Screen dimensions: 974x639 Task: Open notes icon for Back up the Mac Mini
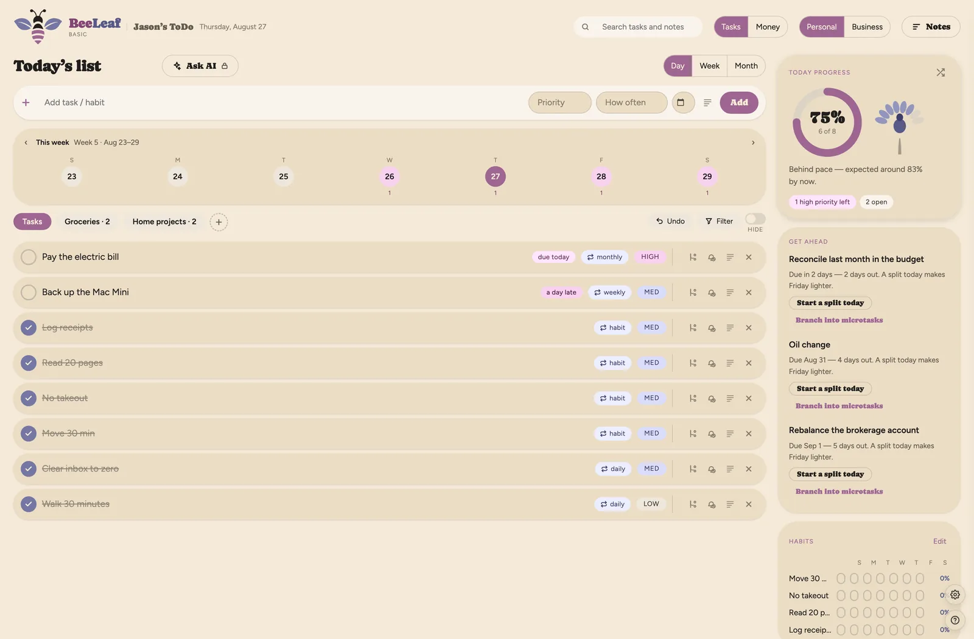(730, 293)
